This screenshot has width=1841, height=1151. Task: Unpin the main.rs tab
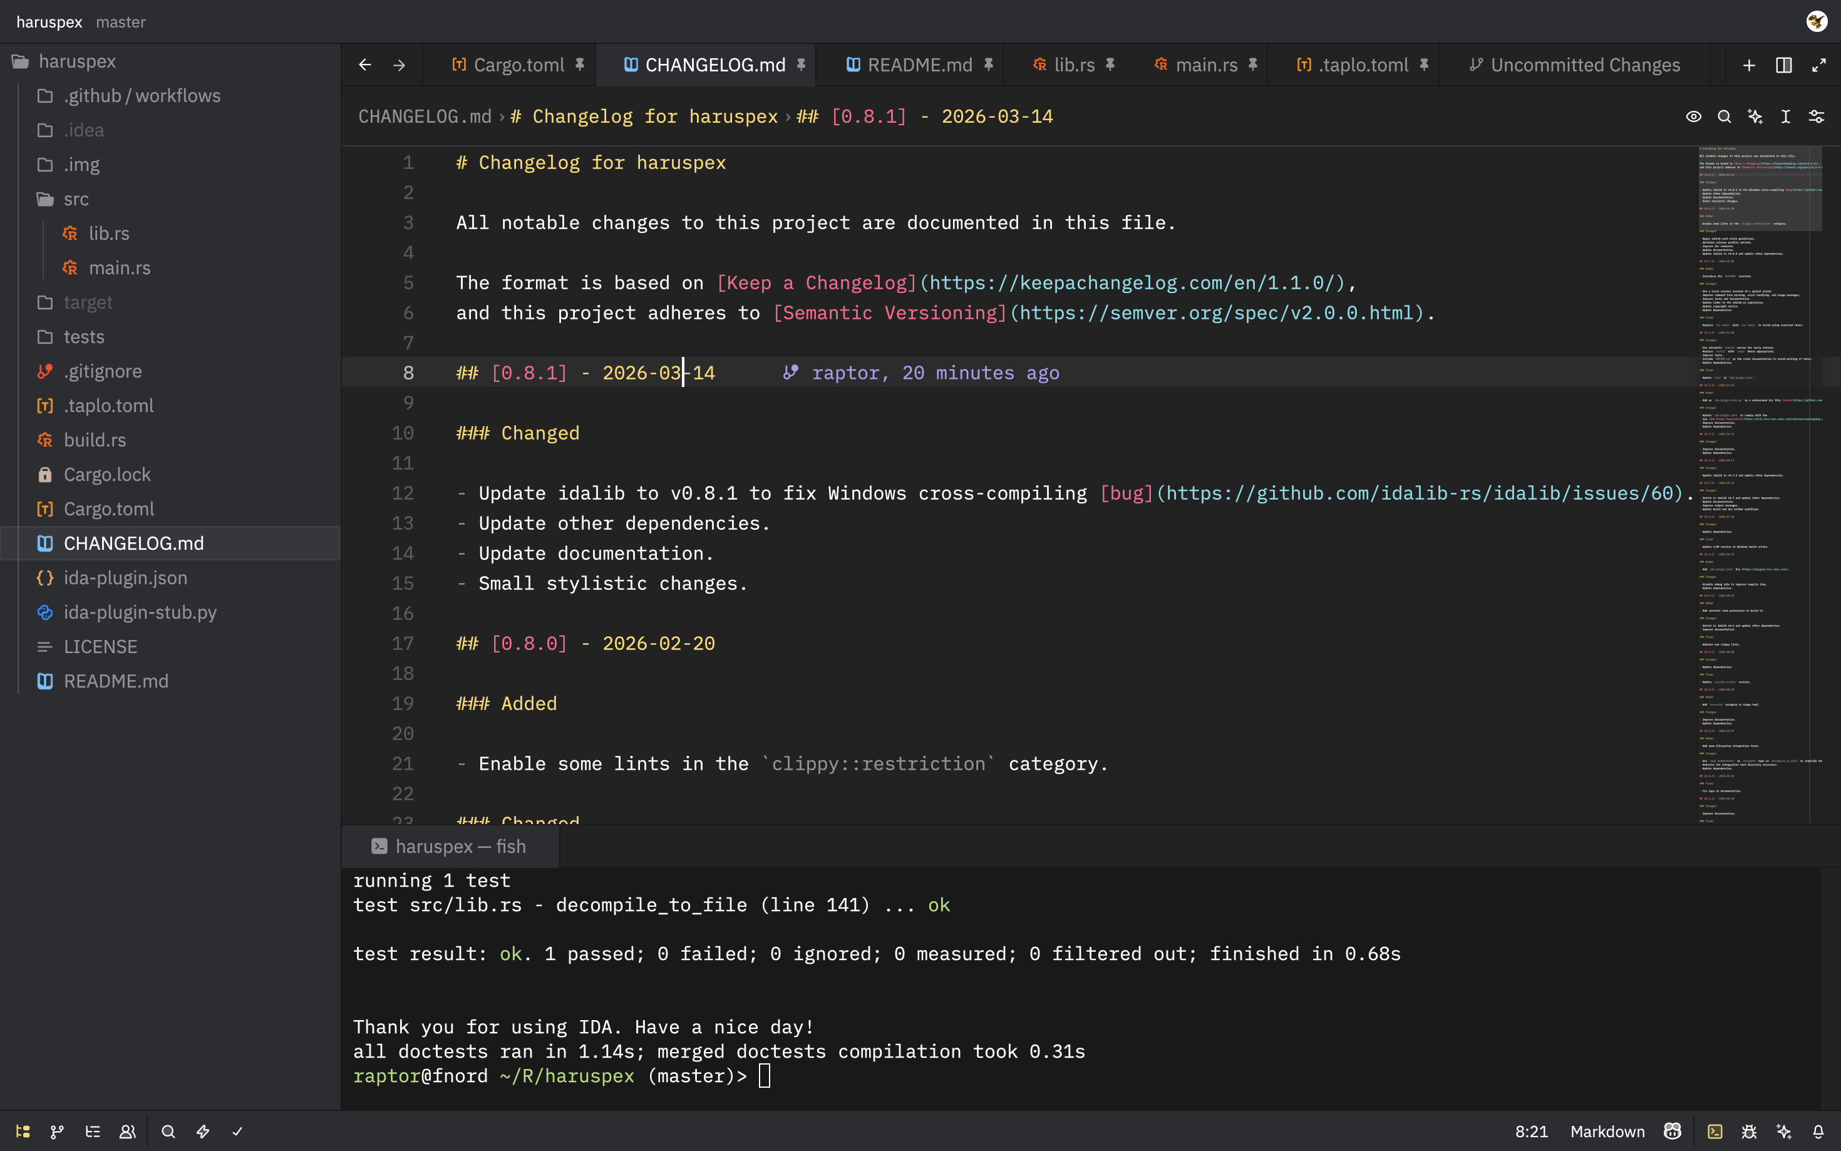point(1253,66)
